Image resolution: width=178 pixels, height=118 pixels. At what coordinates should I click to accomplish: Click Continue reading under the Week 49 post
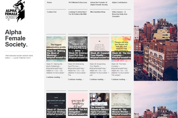tap(98, 79)
